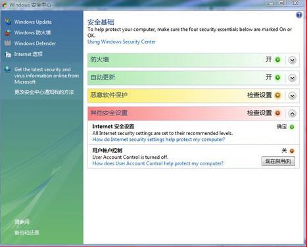
Task: Click the Windows Defender castle icon
Action: coord(8,43)
